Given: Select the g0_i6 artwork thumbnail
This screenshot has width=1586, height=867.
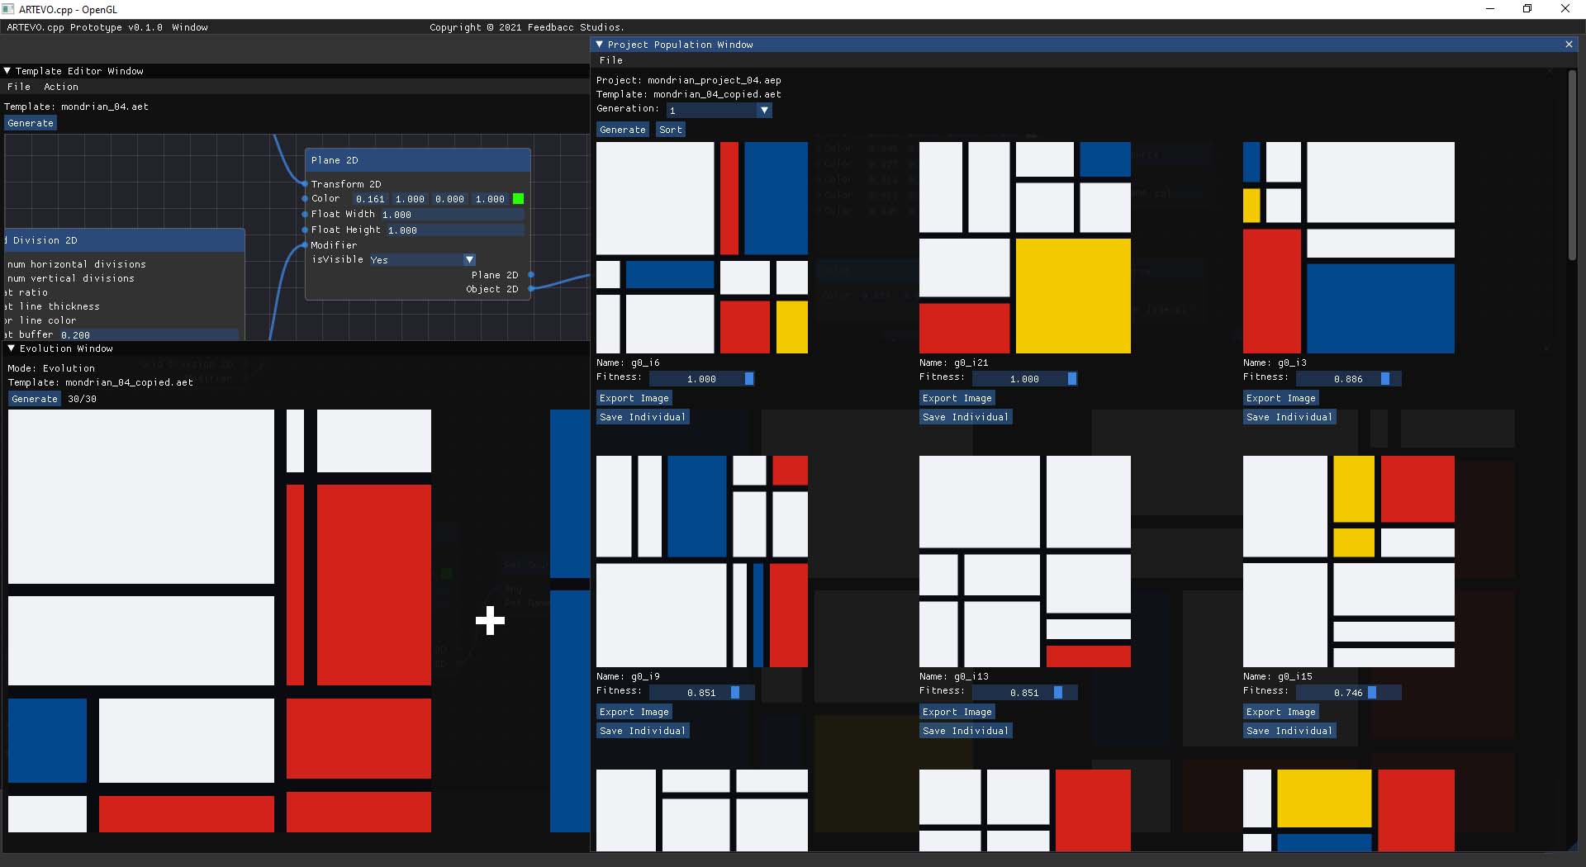Looking at the screenshot, I should pyautogui.click(x=702, y=248).
